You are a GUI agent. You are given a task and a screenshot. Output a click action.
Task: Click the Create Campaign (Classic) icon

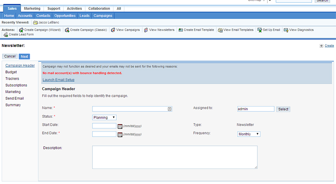(x=66, y=30)
